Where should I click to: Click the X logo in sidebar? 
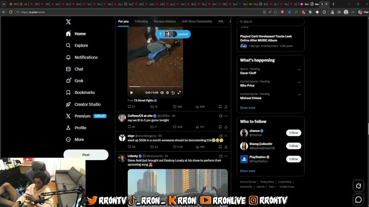point(68,22)
